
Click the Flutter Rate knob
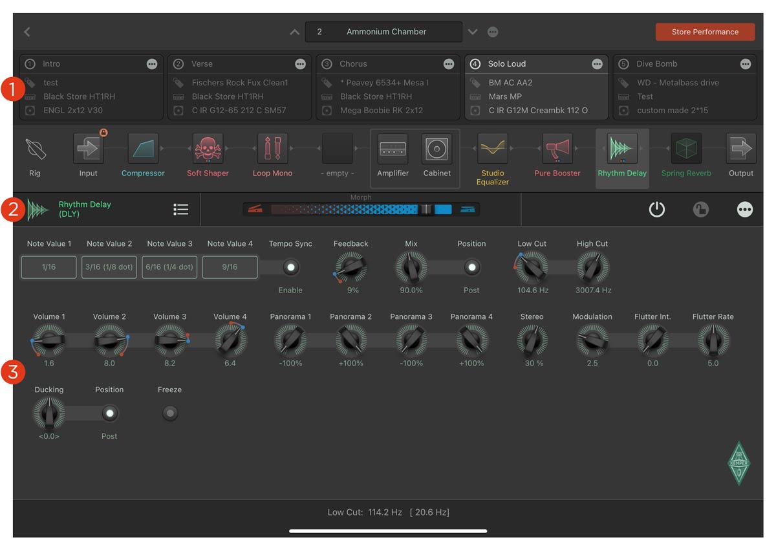click(x=713, y=340)
